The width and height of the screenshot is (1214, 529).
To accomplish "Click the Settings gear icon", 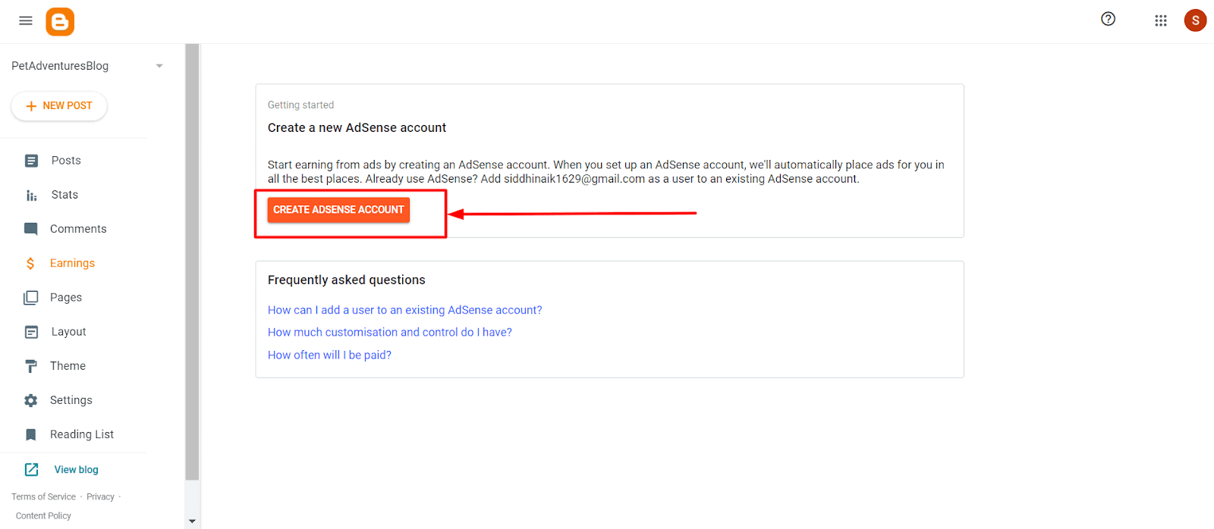I will pyautogui.click(x=30, y=399).
